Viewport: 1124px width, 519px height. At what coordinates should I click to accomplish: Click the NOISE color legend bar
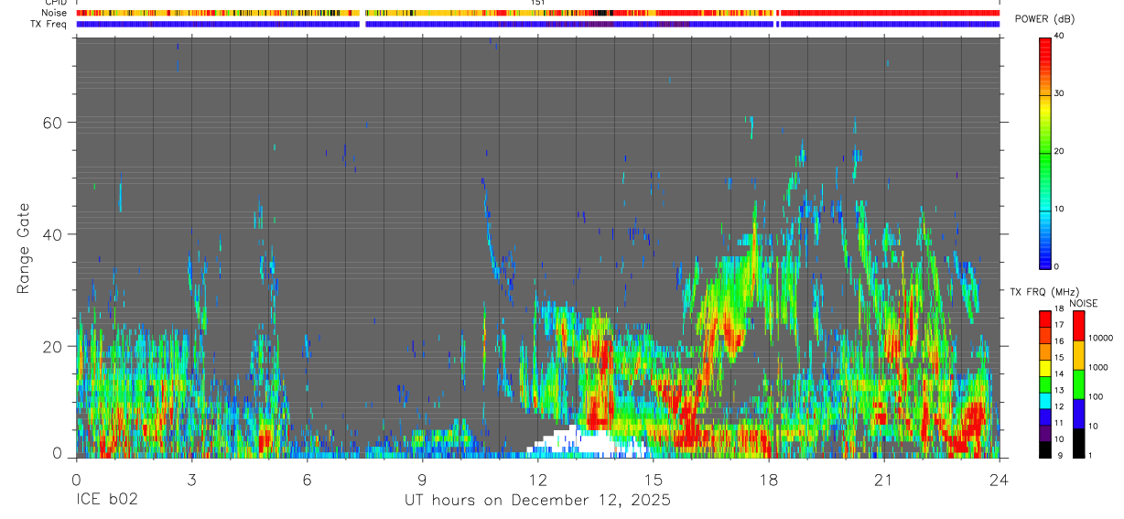[x=1078, y=384]
